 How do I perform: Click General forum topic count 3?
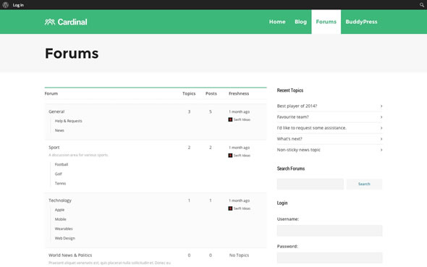click(189, 111)
